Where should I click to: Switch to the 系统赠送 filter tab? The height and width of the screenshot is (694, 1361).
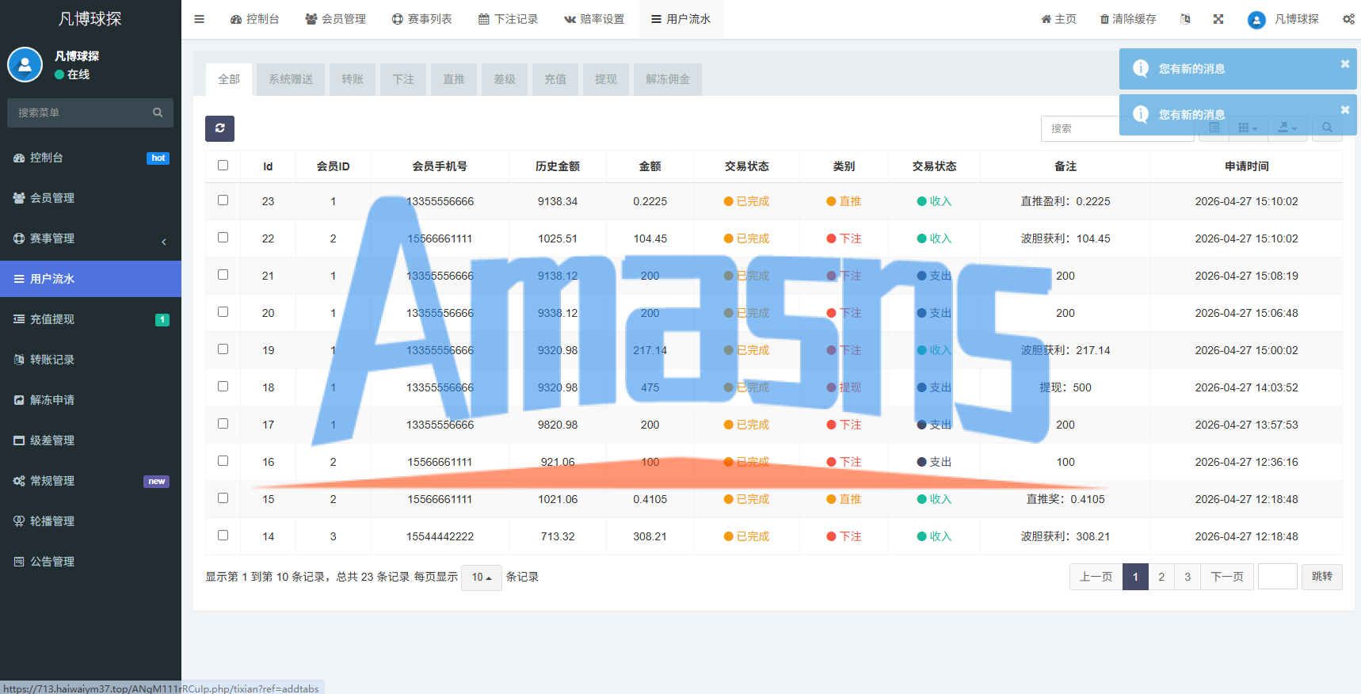pyautogui.click(x=291, y=79)
